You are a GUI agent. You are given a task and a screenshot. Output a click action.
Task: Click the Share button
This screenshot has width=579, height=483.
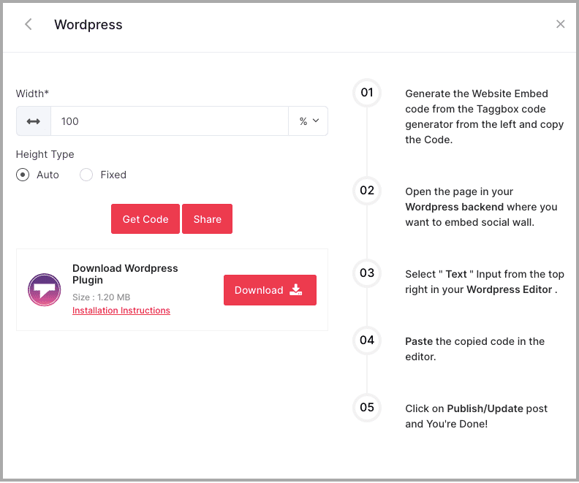[207, 219]
